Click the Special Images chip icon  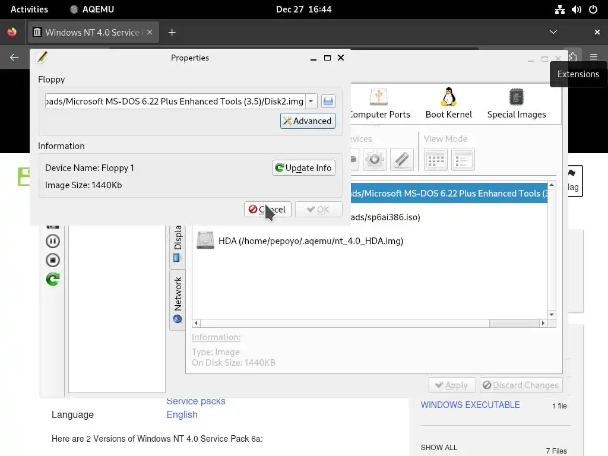[x=517, y=97]
